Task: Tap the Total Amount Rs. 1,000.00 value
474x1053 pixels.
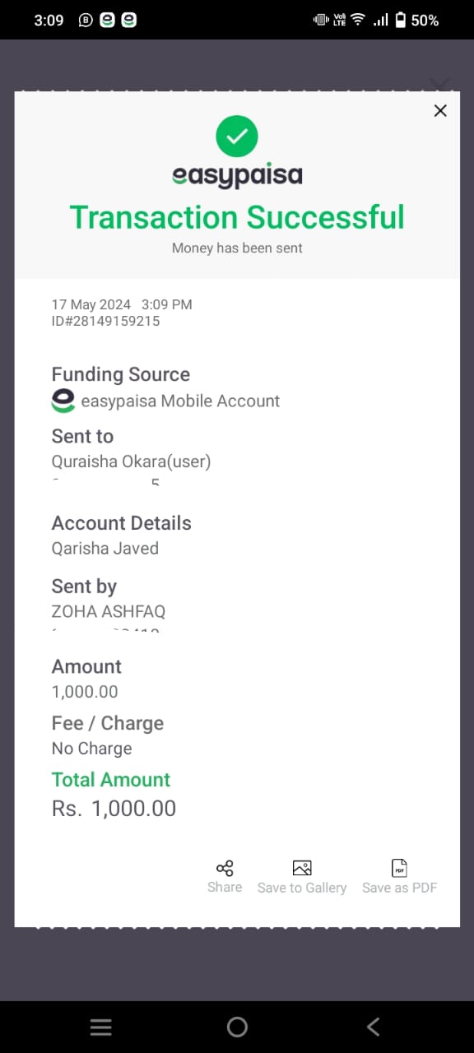Action: pyautogui.click(x=114, y=809)
